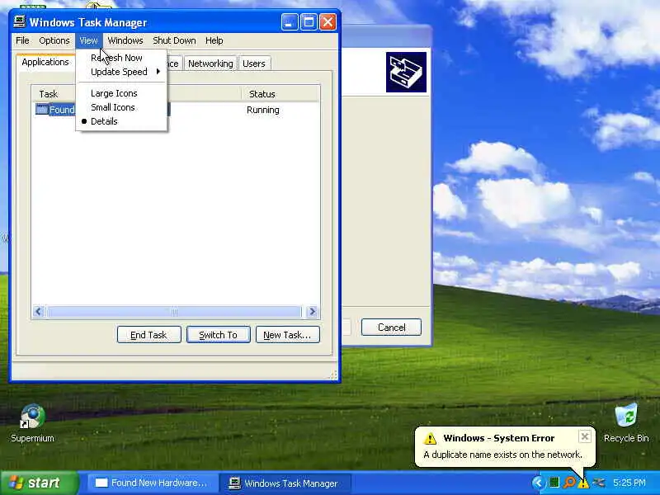
Task: Click the New Task button
Action: point(288,335)
